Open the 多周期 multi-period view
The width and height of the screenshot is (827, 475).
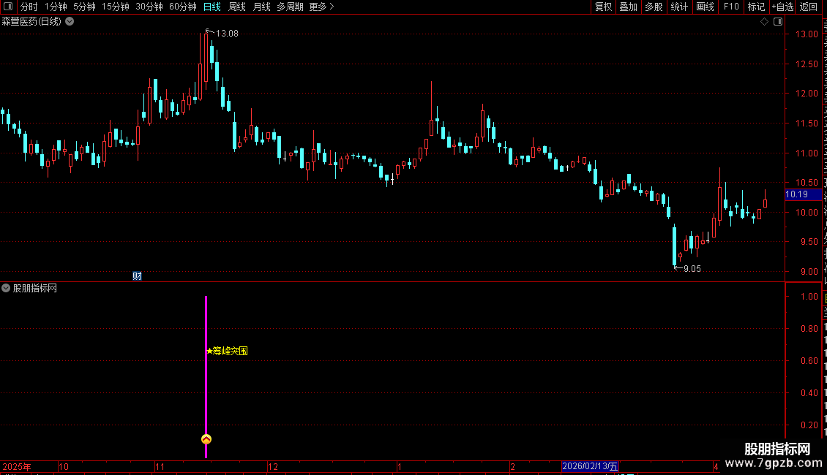(x=290, y=7)
